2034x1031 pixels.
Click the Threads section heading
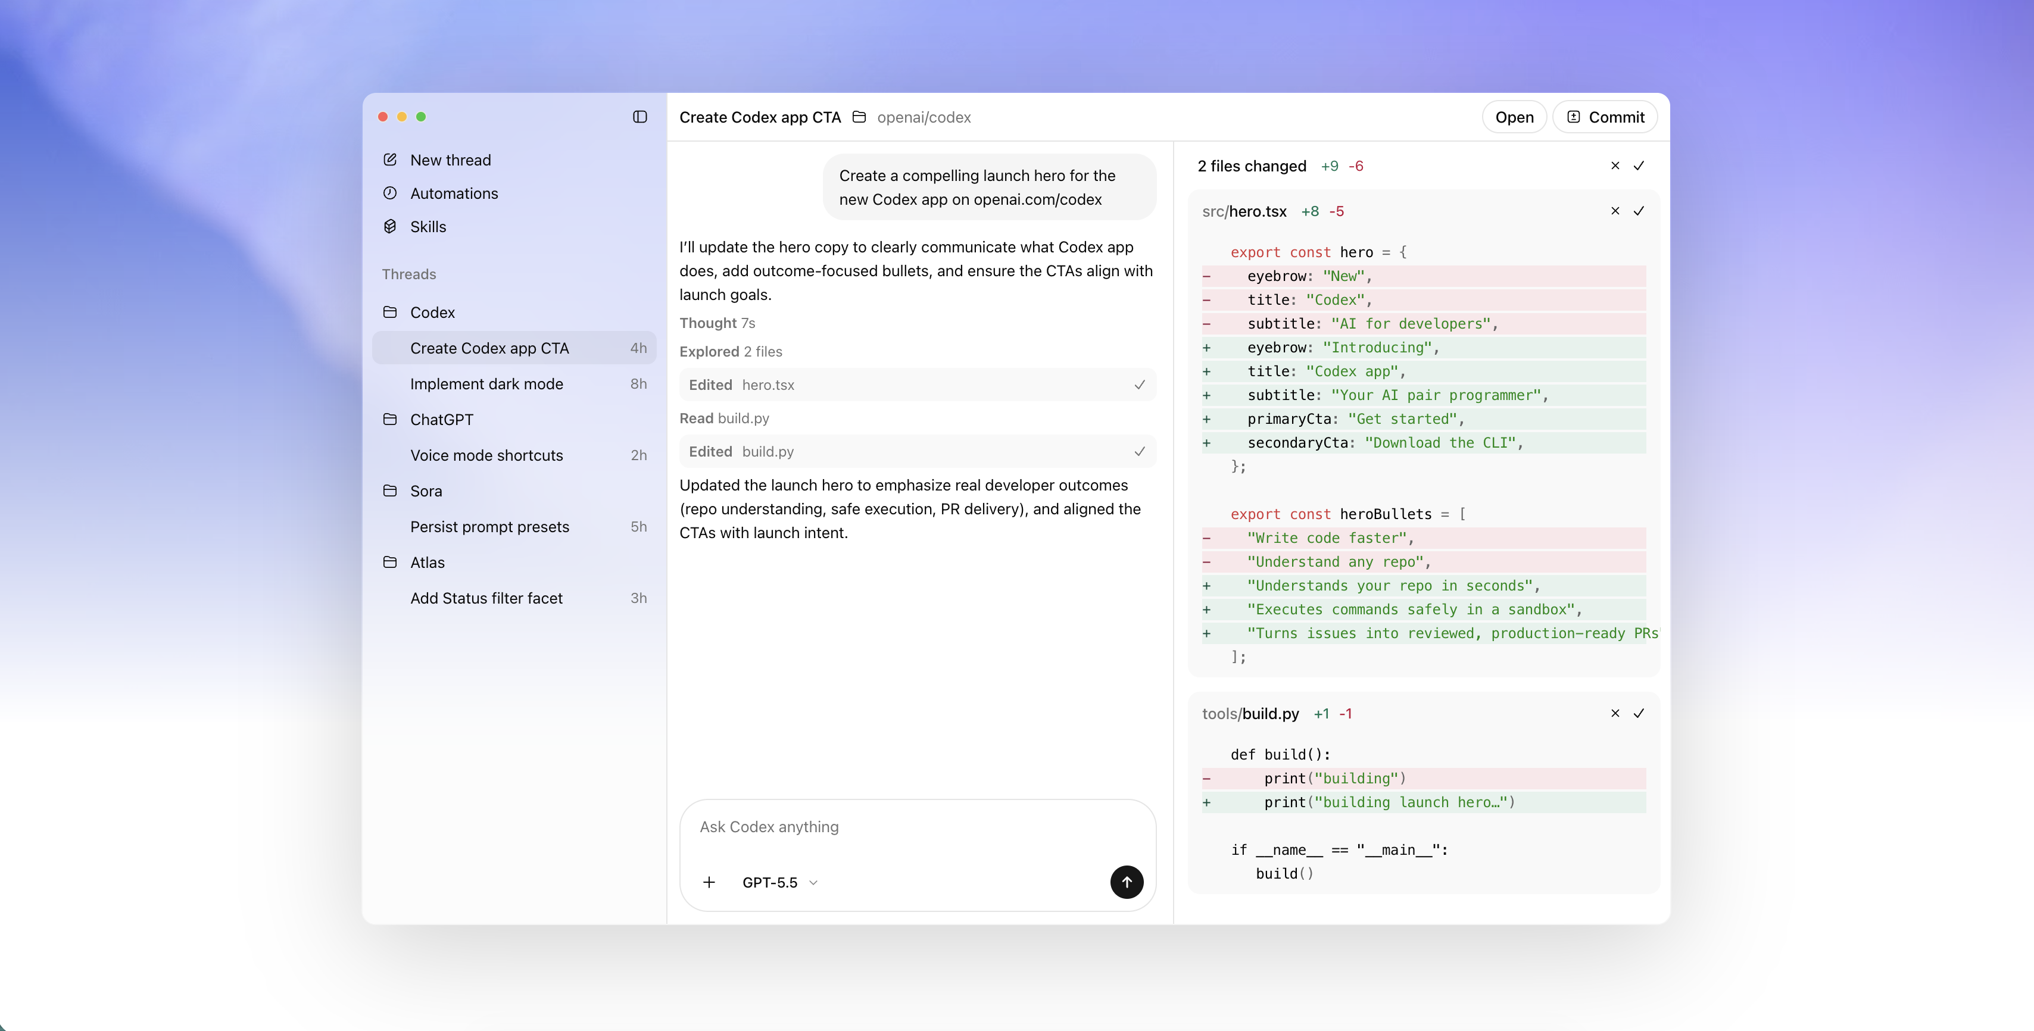click(409, 275)
